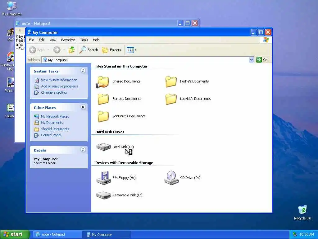Click the Change a setting icon
This screenshot has width=318, height=239.
point(37,93)
